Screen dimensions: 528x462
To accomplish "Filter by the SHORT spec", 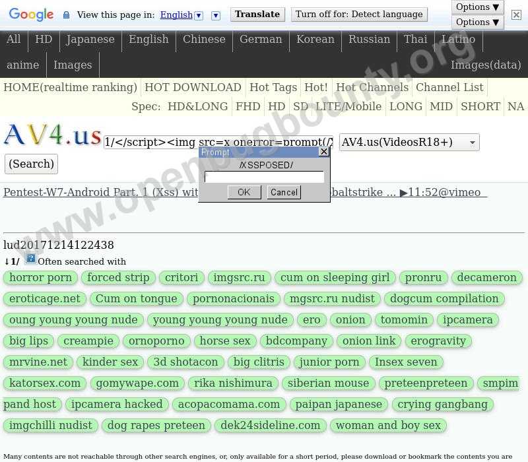I will pos(480,107).
